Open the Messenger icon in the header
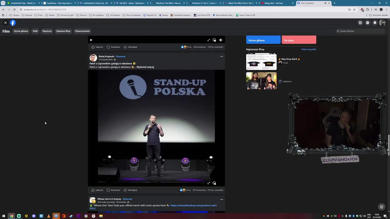Viewport: 390px width, 219px height. [x=367, y=23]
